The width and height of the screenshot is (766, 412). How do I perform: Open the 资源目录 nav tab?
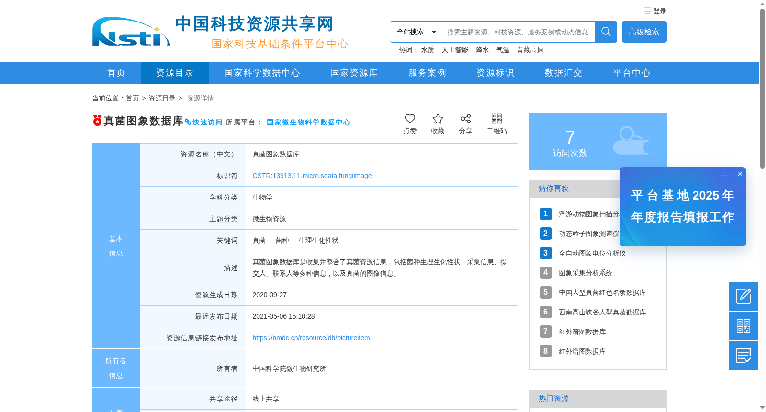175,73
